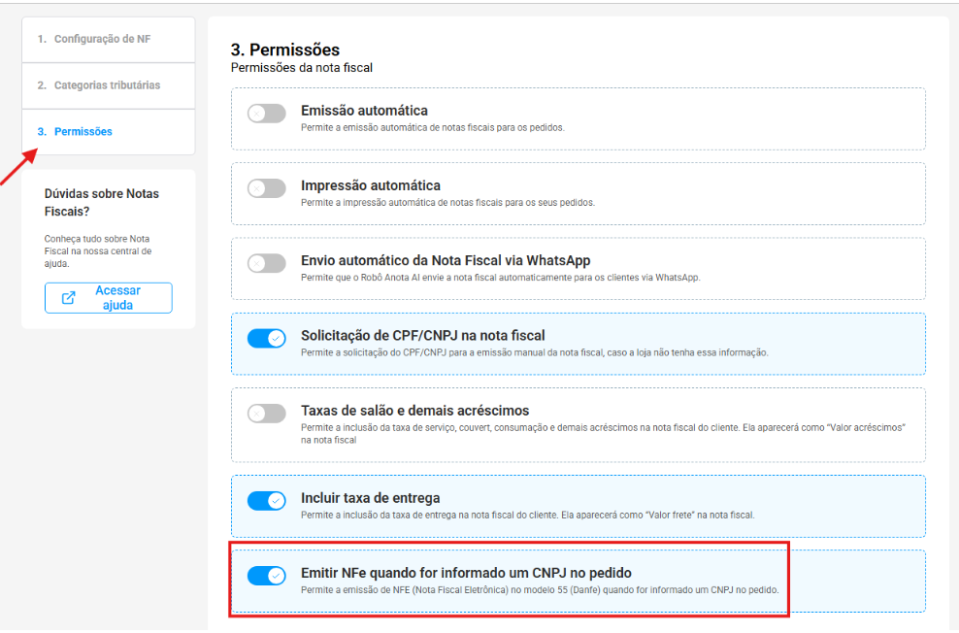Toggle Taxas de salão e demais acréscimos
This screenshot has height=633, width=959.
tap(266, 414)
